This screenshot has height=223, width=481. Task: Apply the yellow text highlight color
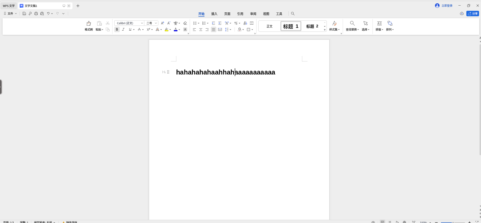pyautogui.click(x=166, y=30)
